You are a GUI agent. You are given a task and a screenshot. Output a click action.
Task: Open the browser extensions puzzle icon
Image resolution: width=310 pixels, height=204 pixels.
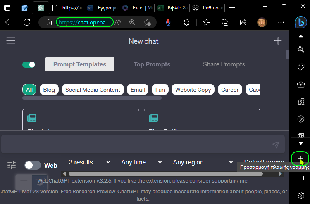point(186,22)
